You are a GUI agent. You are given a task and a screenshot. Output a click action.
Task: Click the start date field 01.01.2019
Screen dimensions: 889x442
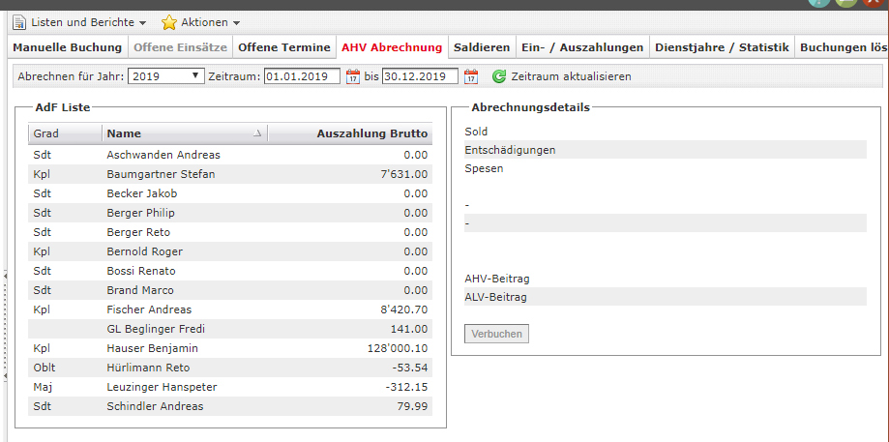click(302, 76)
